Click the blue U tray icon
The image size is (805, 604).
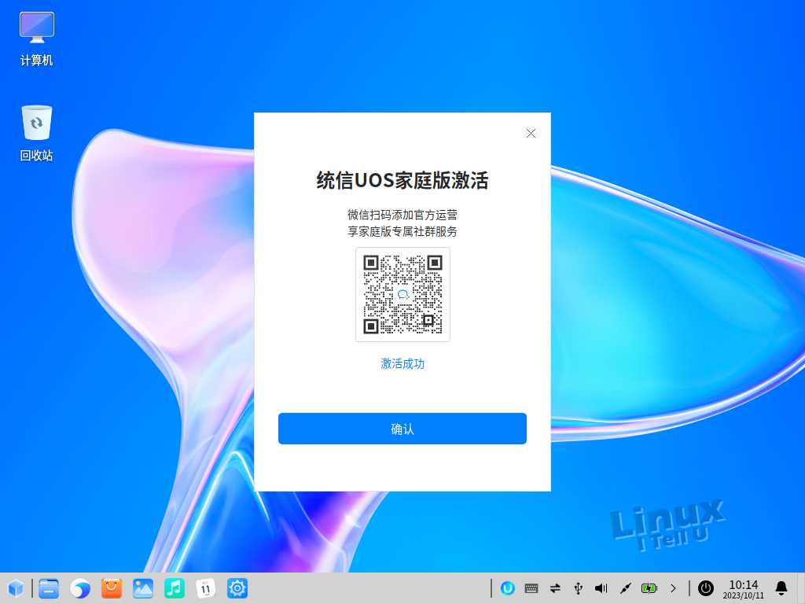(507, 588)
